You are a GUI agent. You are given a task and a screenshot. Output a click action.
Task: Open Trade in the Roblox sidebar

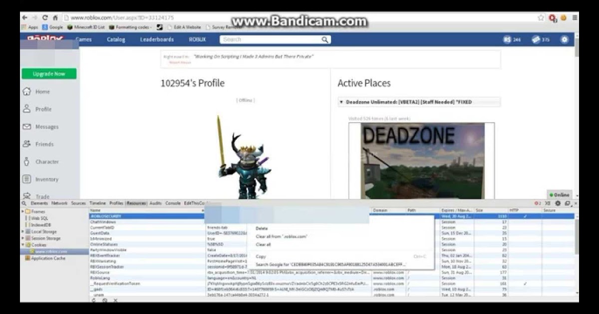36,196
